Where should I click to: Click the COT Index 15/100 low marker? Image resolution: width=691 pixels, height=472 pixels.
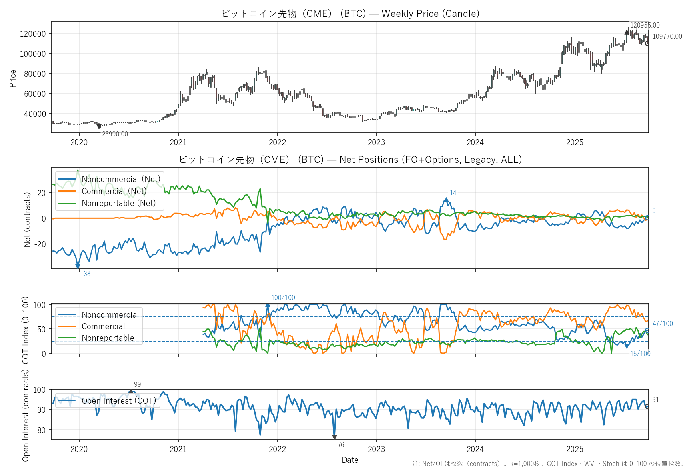[627, 346]
